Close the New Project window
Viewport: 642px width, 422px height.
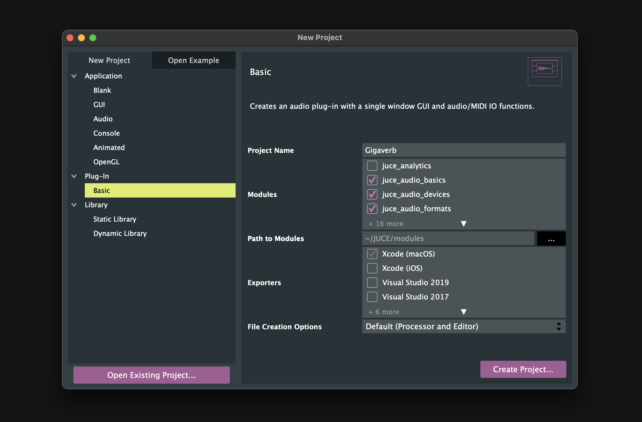coord(70,38)
